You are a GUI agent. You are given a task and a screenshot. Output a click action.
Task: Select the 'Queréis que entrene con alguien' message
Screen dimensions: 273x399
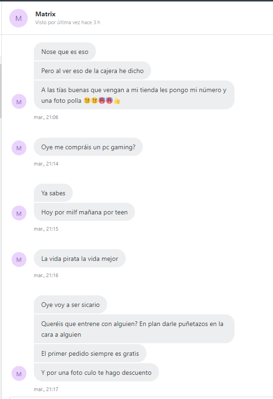pos(134,329)
